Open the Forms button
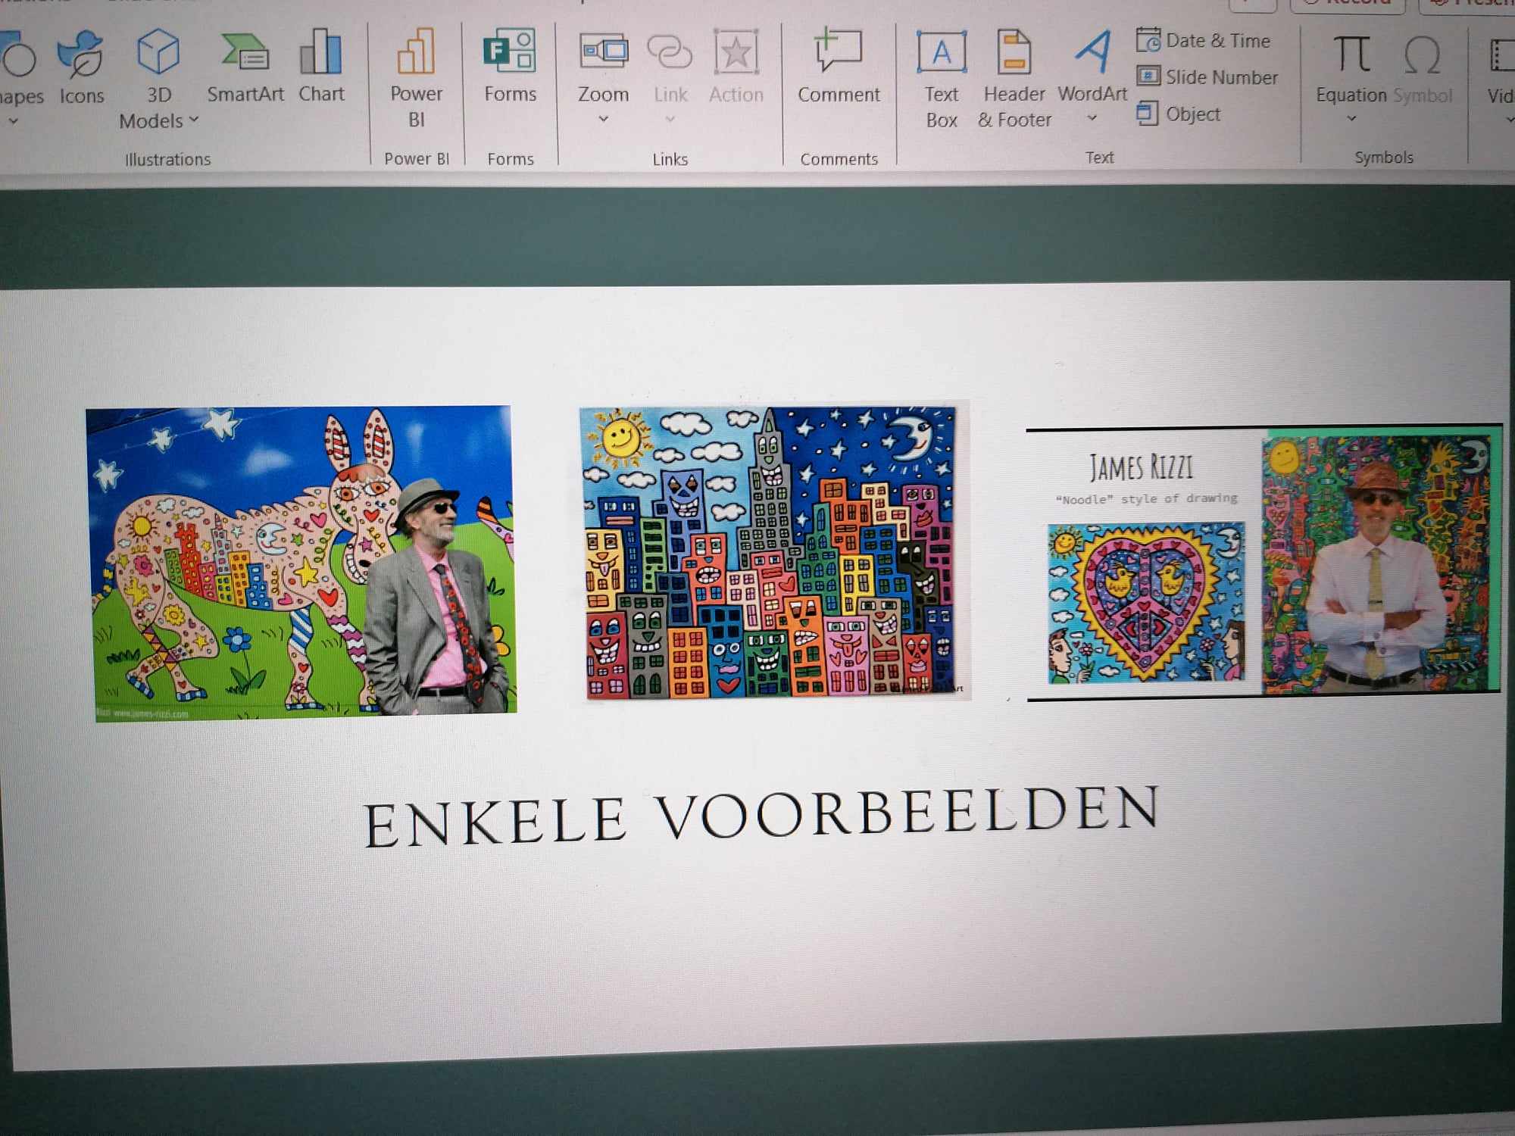This screenshot has width=1515, height=1136. 510,66
